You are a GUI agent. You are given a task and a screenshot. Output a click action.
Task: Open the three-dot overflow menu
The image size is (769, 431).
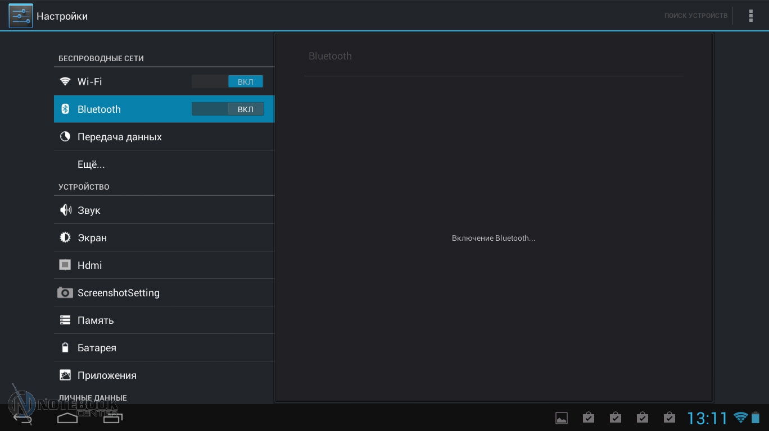pyautogui.click(x=750, y=16)
